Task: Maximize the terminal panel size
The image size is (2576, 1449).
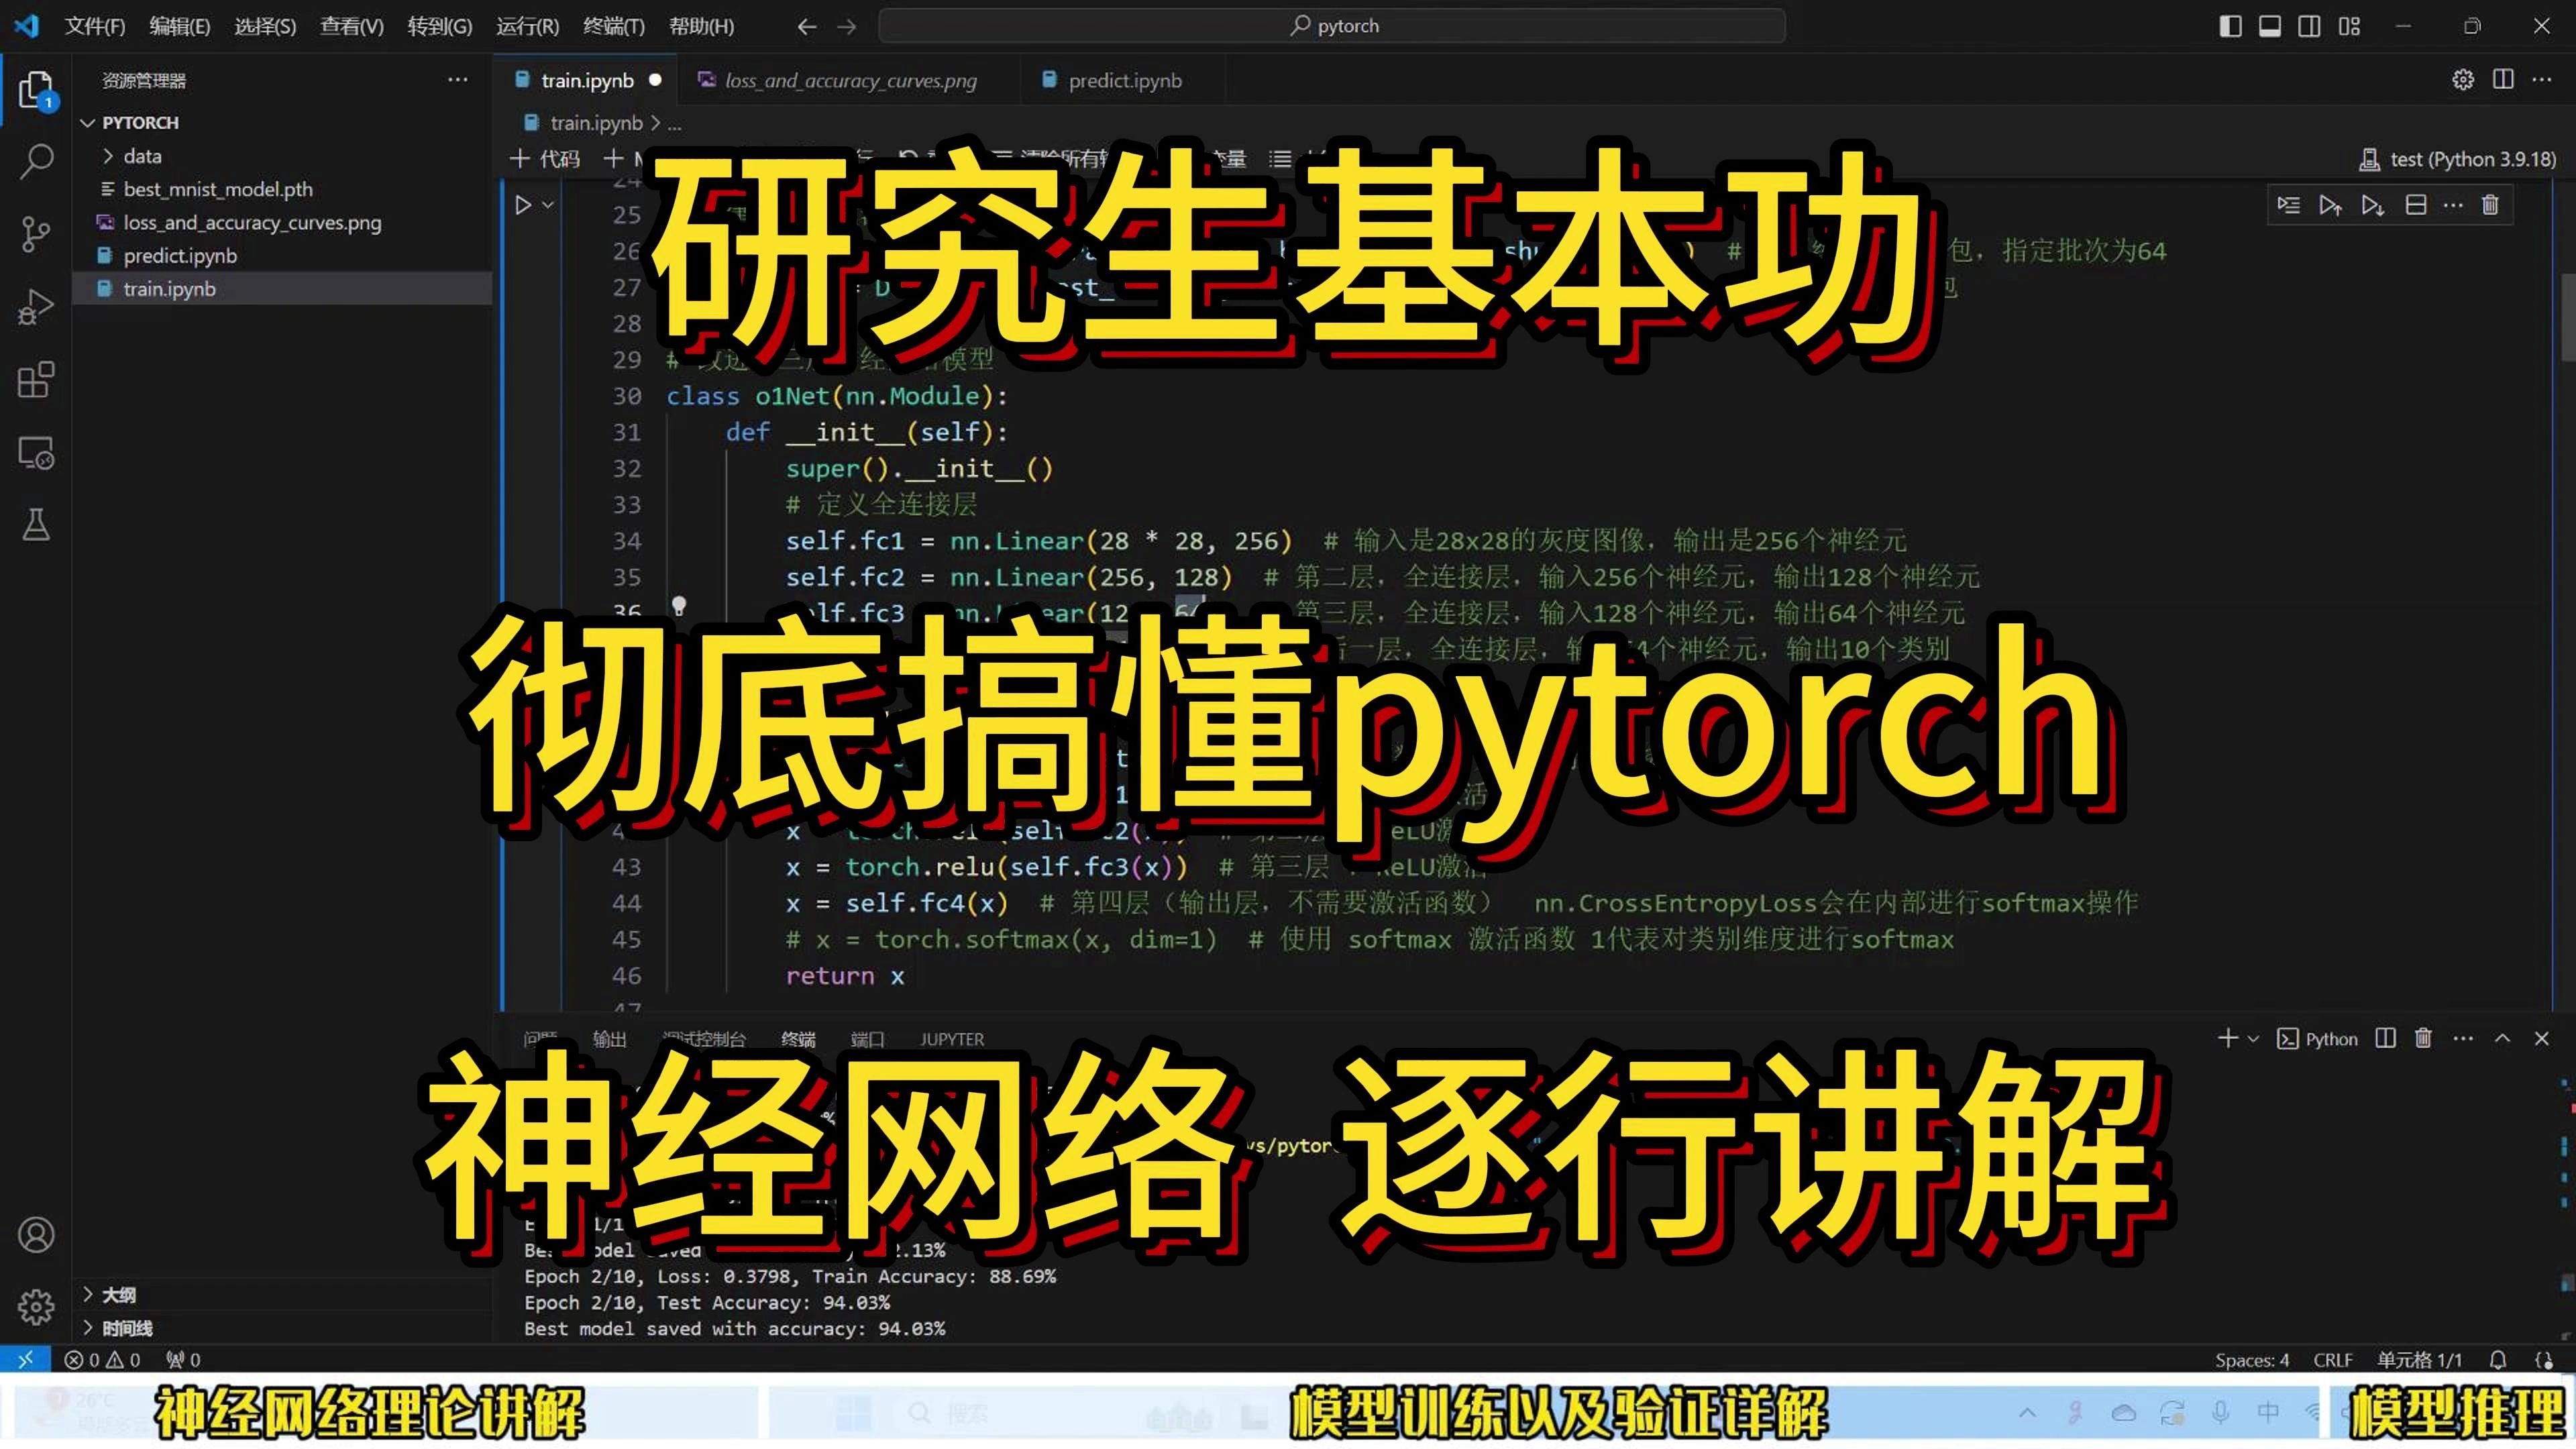Action: click(x=2502, y=1038)
